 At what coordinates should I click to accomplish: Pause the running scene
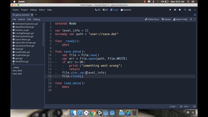175,10
